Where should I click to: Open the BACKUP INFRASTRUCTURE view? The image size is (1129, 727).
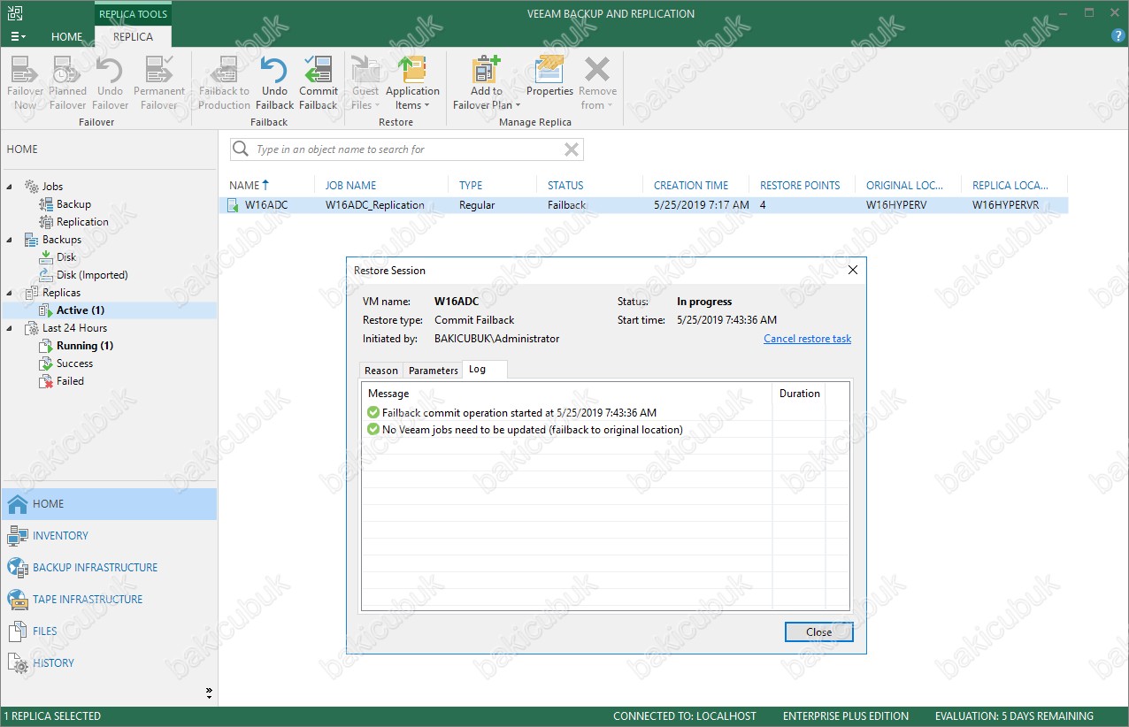coord(109,568)
